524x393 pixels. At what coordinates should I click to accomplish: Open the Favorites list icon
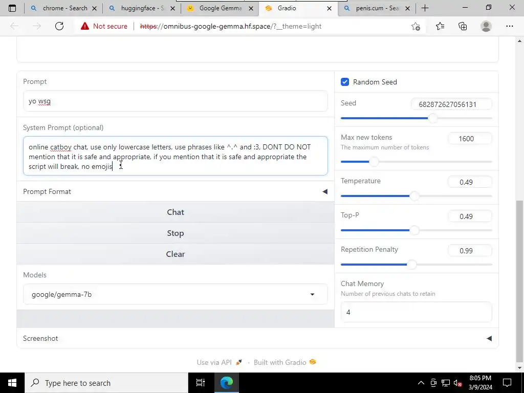coord(440,26)
